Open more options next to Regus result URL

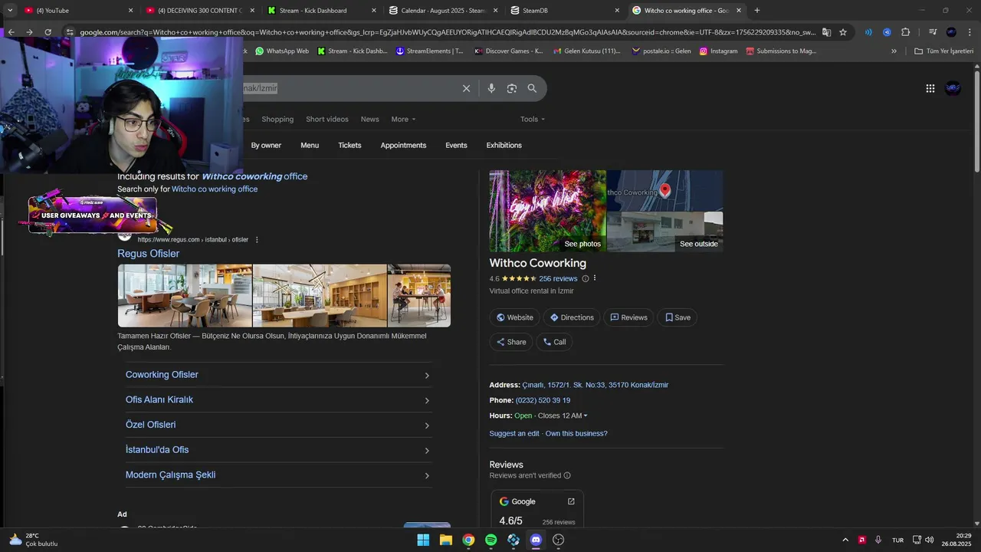pyautogui.click(x=257, y=240)
